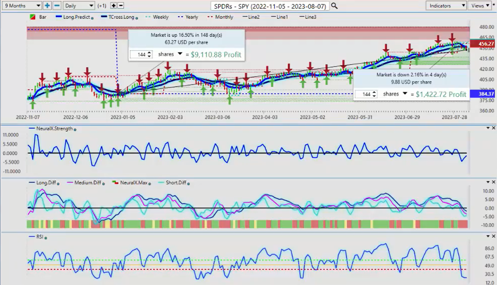Viewport: 497px width, 285px height.
Task: Close the Long.Diff indicator panel
Action: (494, 182)
